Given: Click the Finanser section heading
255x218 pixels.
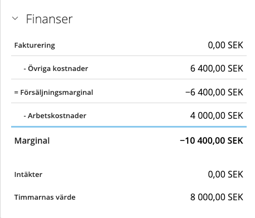Looking at the screenshot, I should point(49,19).
